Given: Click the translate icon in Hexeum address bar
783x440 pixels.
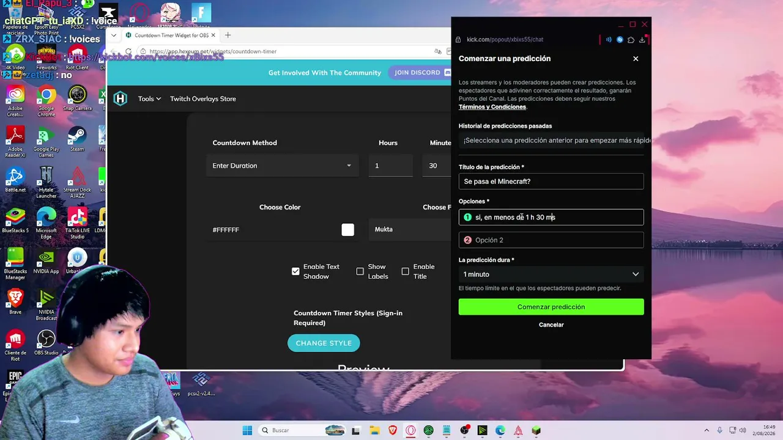Looking at the screenshot, I should 438,51.
